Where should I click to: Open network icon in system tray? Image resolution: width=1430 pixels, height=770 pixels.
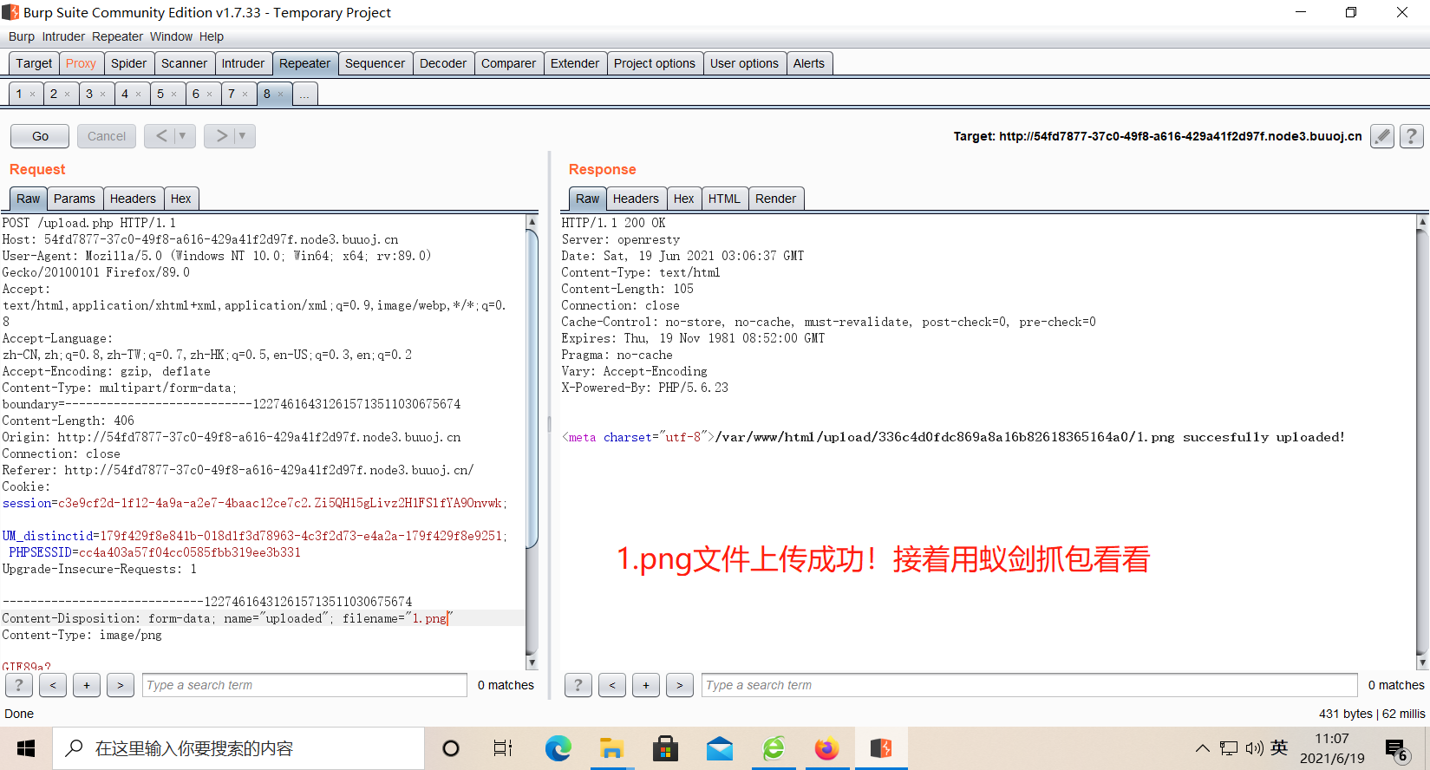click(1228, 748)
